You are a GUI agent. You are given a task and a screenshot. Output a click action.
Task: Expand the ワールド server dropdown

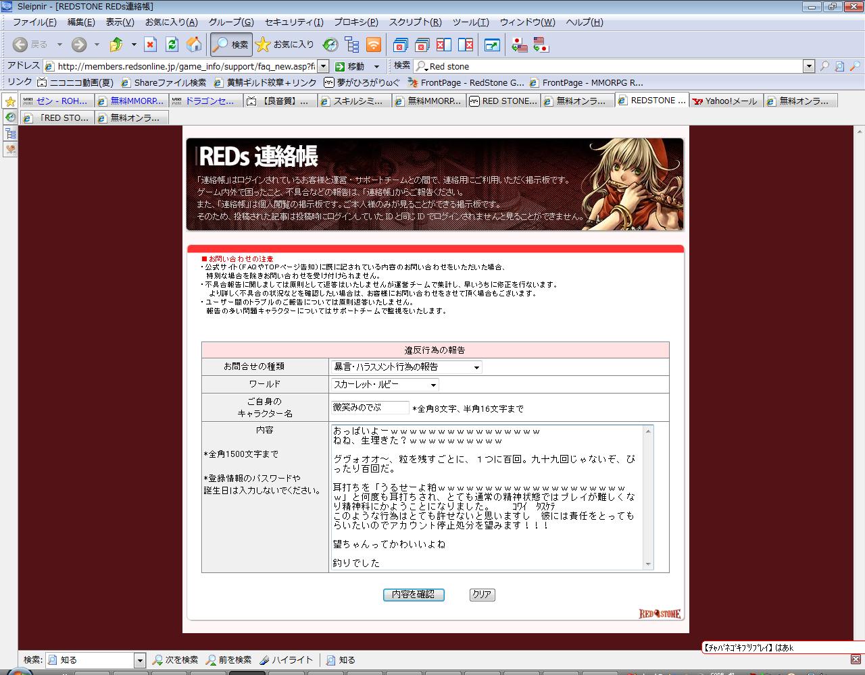pyautogui.click(x=385, y=385)
